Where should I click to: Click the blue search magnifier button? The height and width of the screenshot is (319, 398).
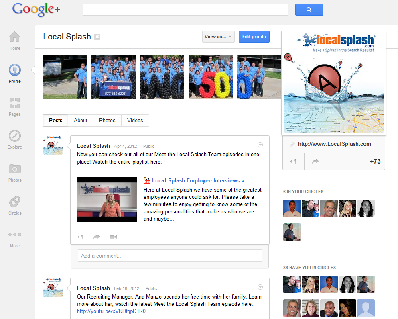(x=309, y=10)
